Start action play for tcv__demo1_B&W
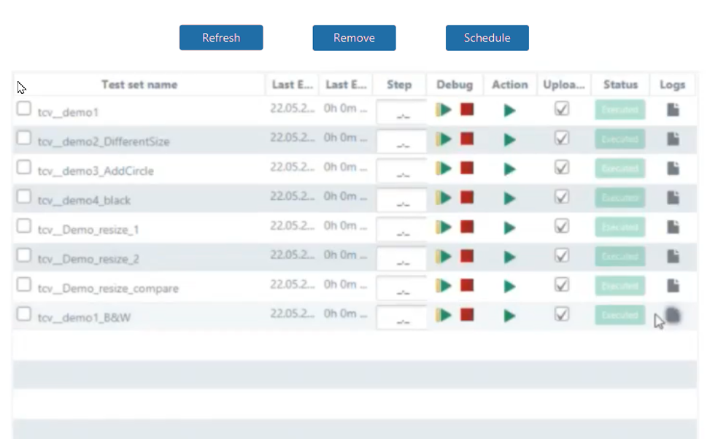Viewport: 710px width, 439px height. (509, 315)
